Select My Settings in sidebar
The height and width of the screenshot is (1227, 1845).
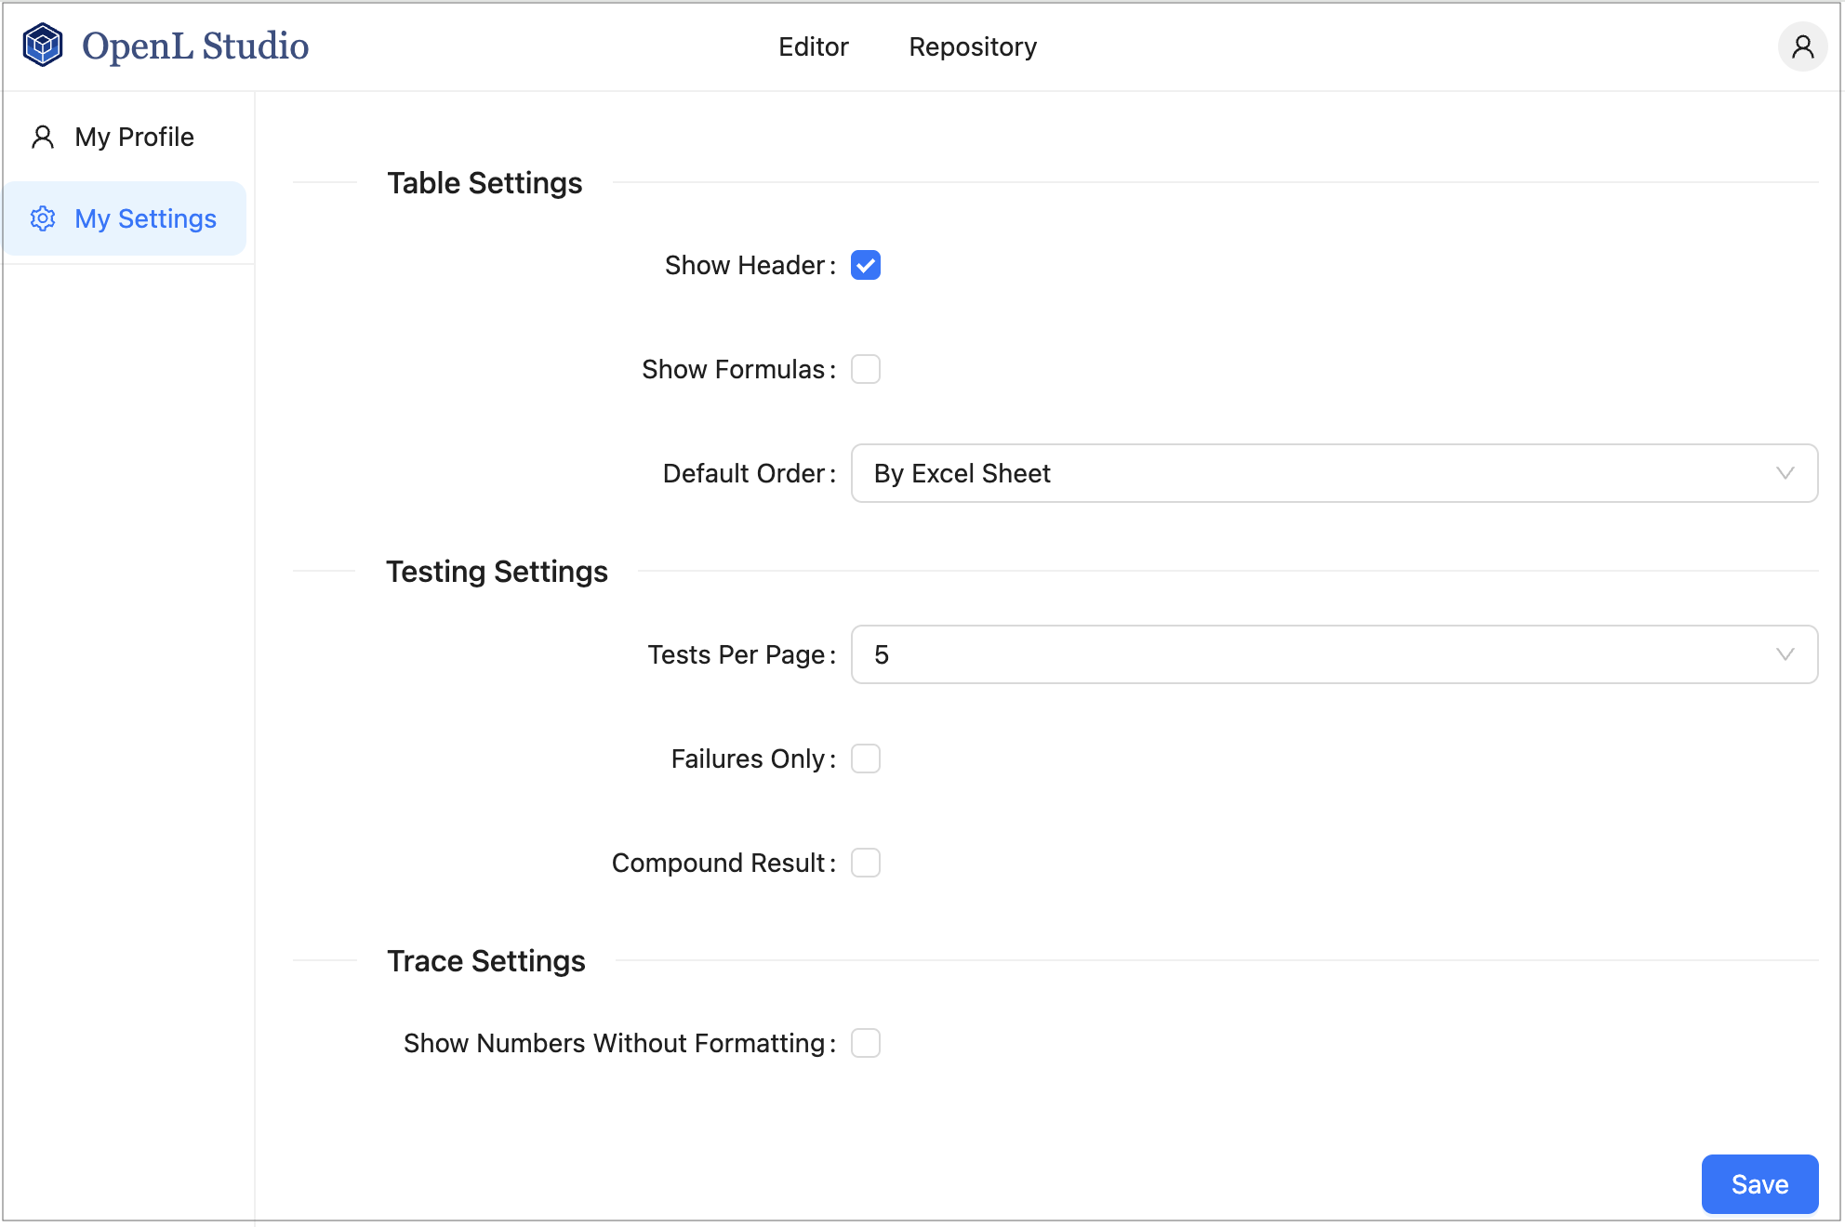(x=145, y=218)
